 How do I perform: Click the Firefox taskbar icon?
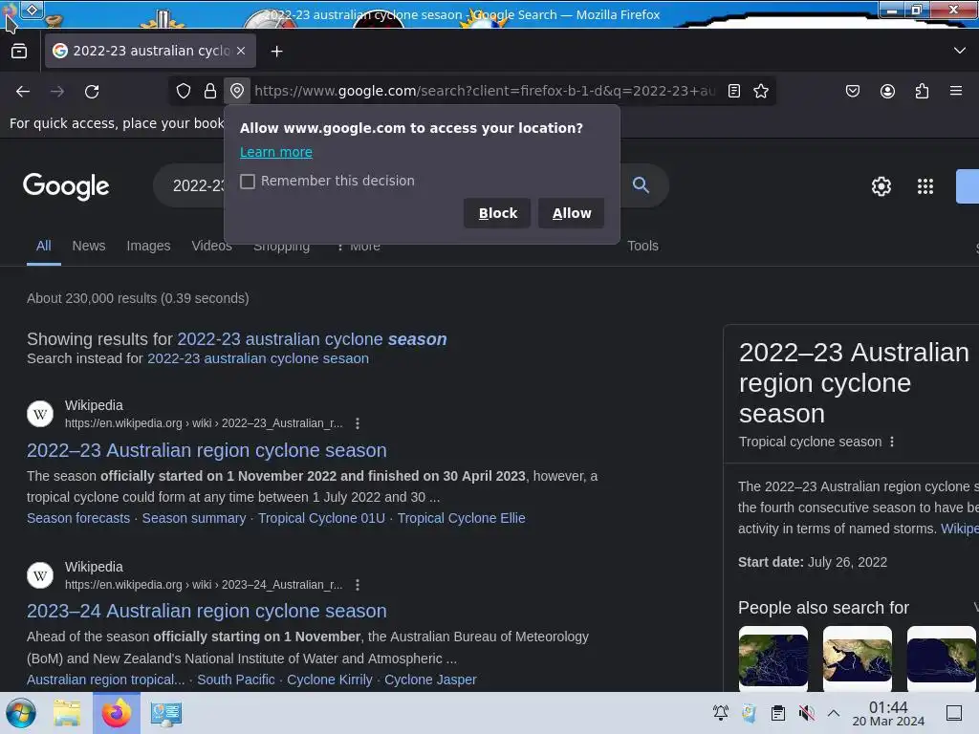pos(116,713)
